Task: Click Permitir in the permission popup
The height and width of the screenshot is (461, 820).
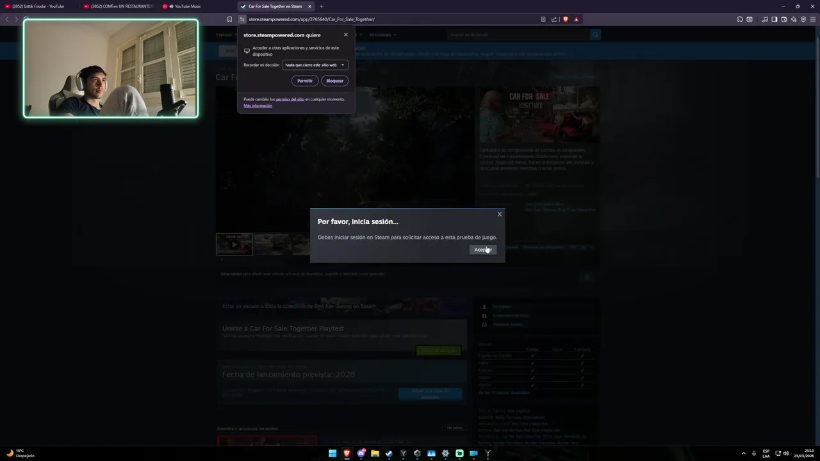Action: click(305, 81)
